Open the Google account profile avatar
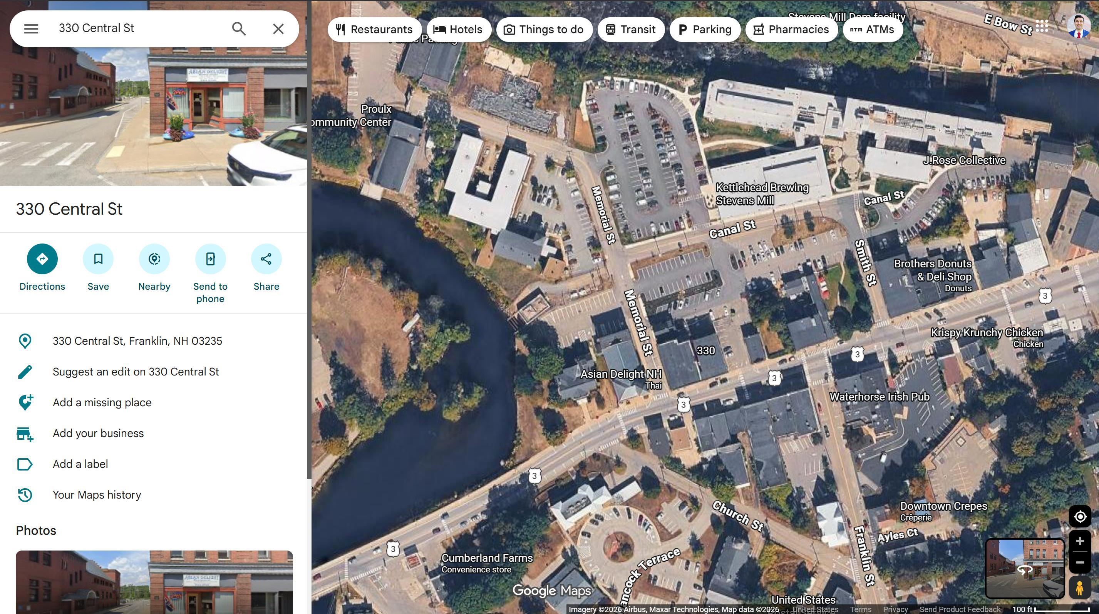This screenshot has width=1099, height=614. [1079, 27]
